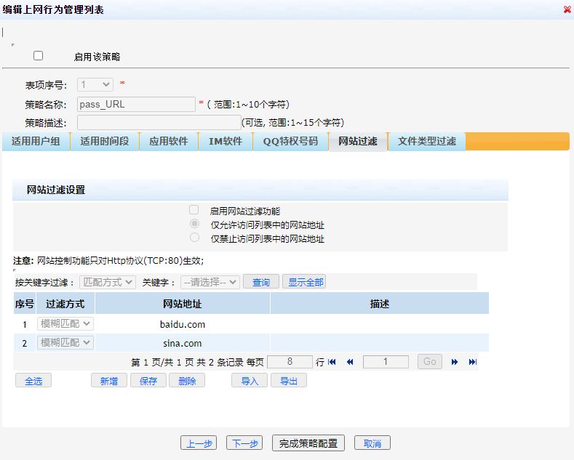Open the 表项序号 dropdown

pyautogui.click(x=95, y=85)
